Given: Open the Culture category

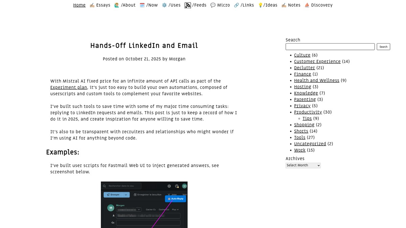Looking at the screenshot, I should 302,55.
